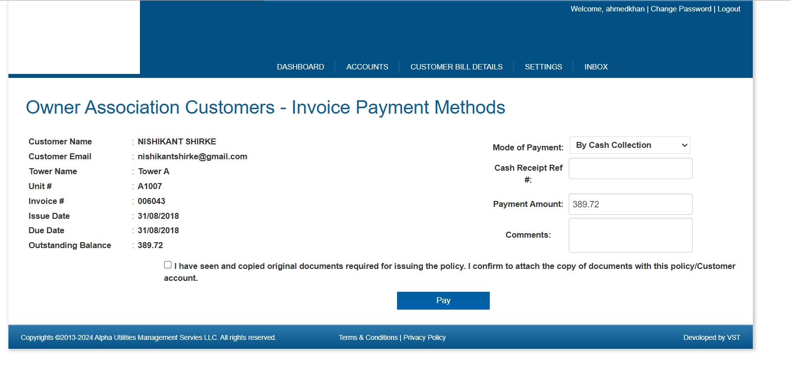The height and width of the screenshot is (391, 791).
Task: Open the Terms & Conditions link
Action: [x=368, y=337]
